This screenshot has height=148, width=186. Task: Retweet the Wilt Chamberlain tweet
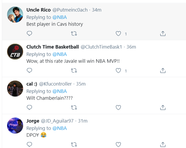(74, 107)
